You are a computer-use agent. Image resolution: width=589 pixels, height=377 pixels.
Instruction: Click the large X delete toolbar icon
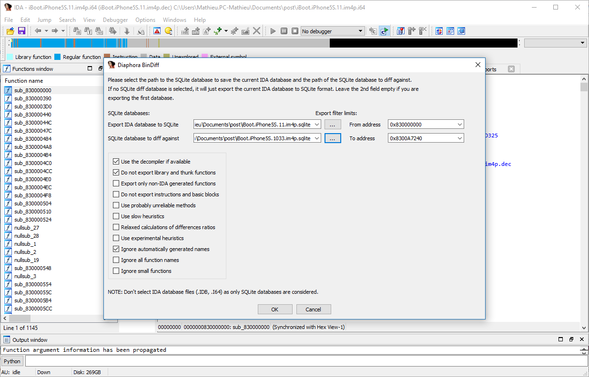tap(257, 31)
